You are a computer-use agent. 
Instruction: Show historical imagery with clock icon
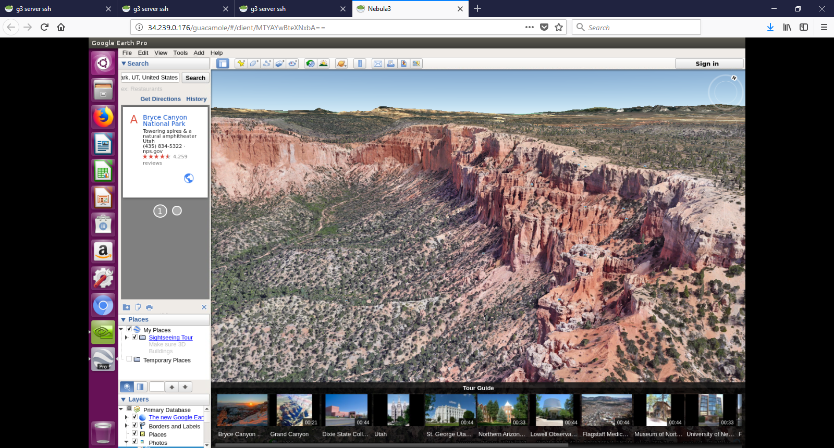[311, 64]
